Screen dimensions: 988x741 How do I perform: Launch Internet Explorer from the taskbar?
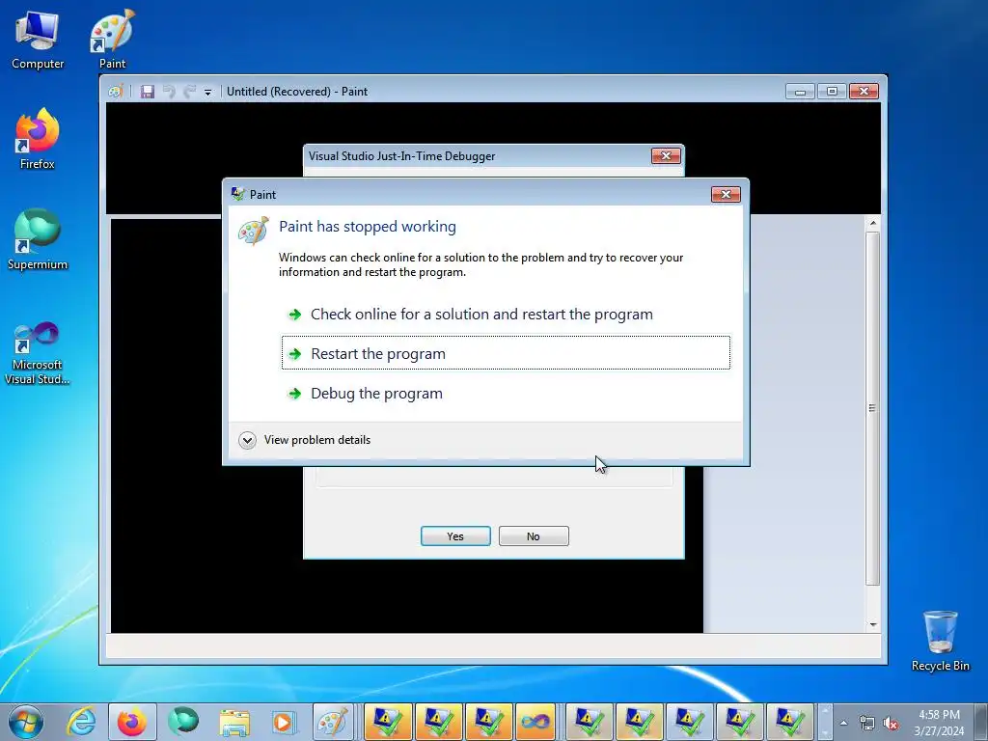coord(82,722)
